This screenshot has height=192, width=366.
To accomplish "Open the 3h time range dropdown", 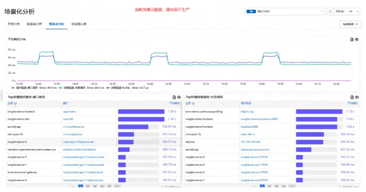I will coord(285,11).
